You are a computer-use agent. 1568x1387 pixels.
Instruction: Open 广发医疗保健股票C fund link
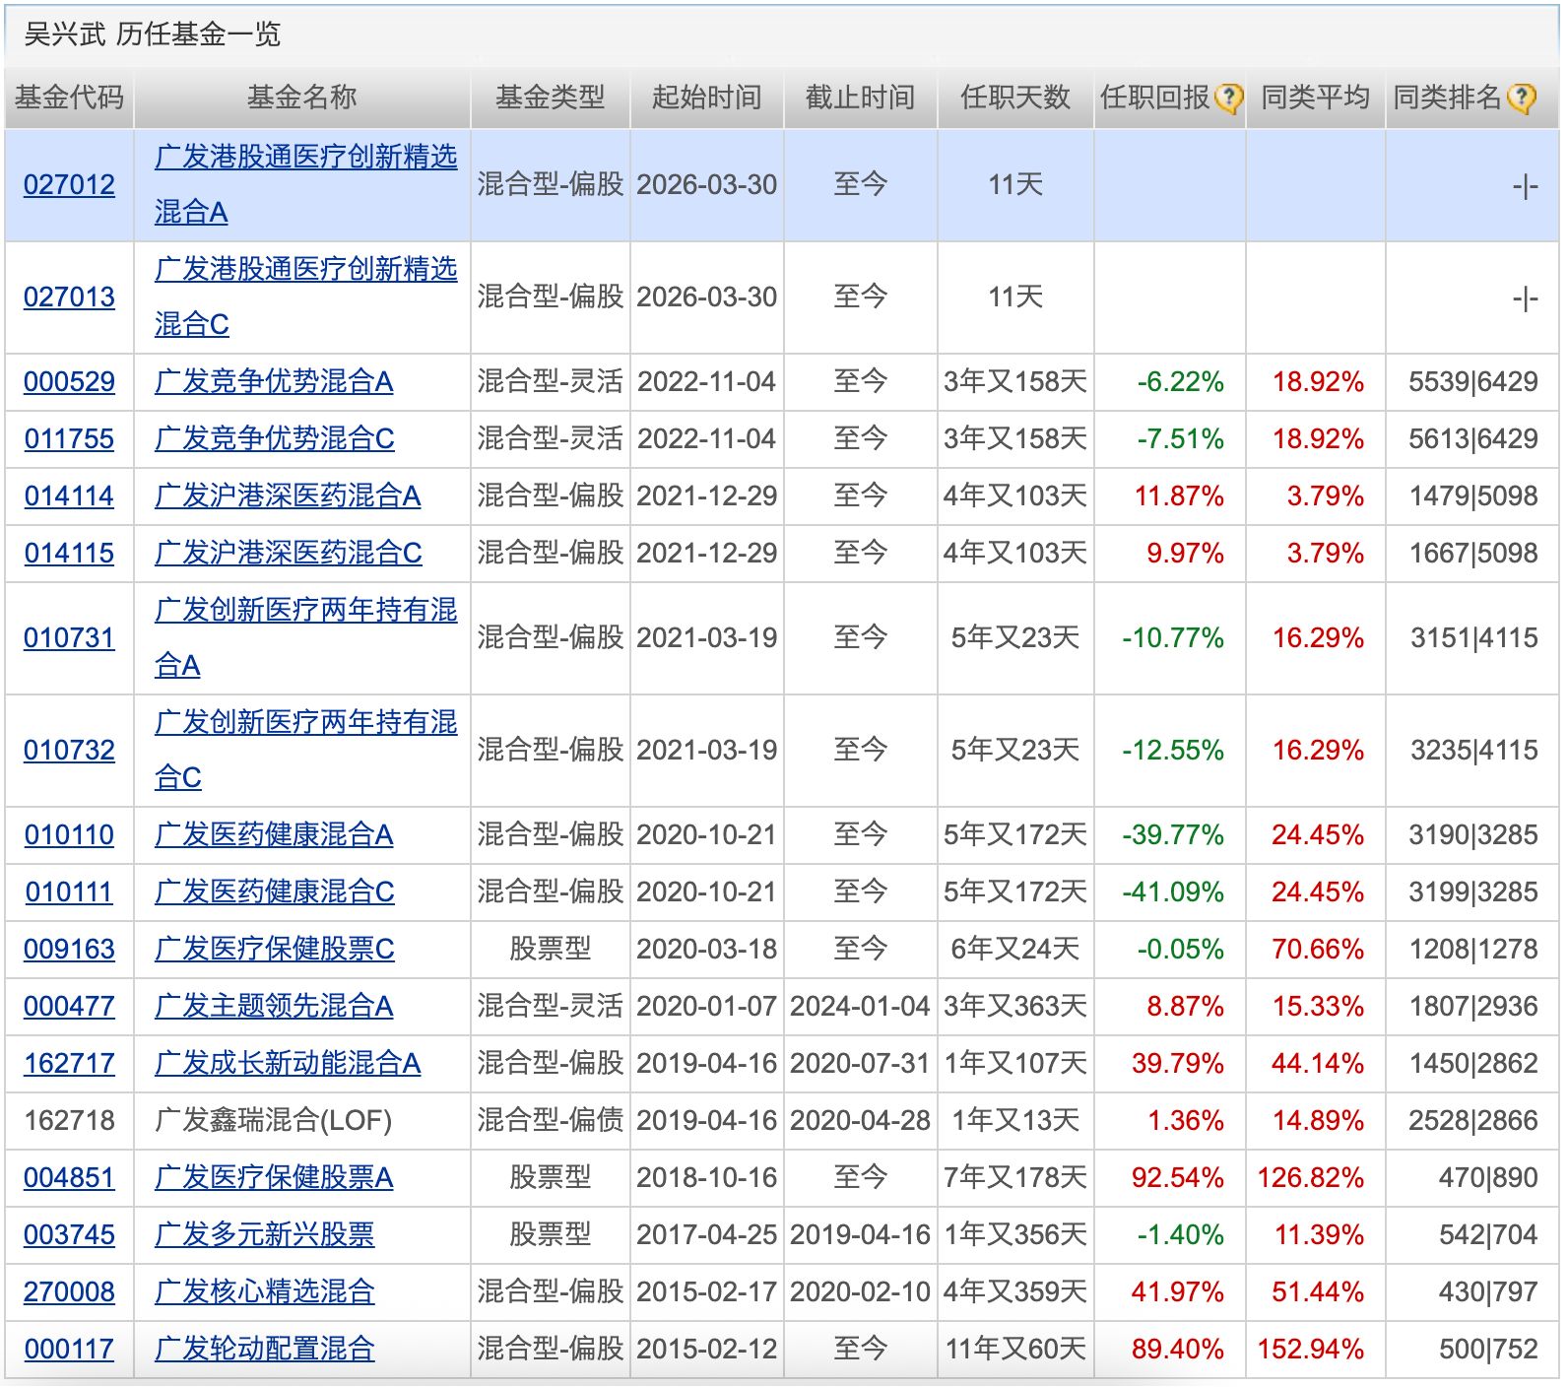275,950
